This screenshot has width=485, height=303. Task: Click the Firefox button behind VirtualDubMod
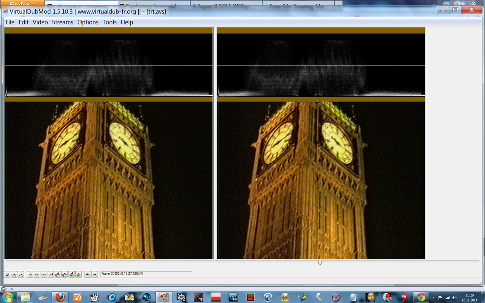click(22, 3)
